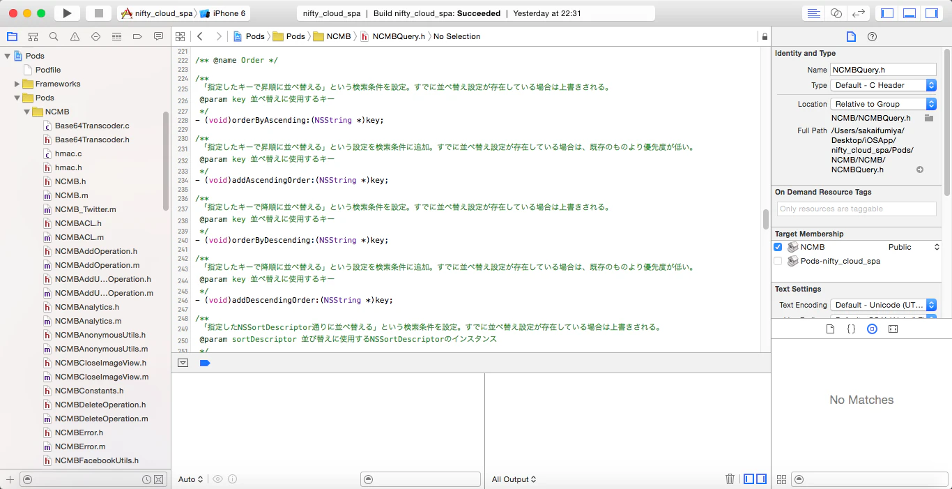Choose the nifty_cloud_spa scheme
952x489 pixels.
158,13
